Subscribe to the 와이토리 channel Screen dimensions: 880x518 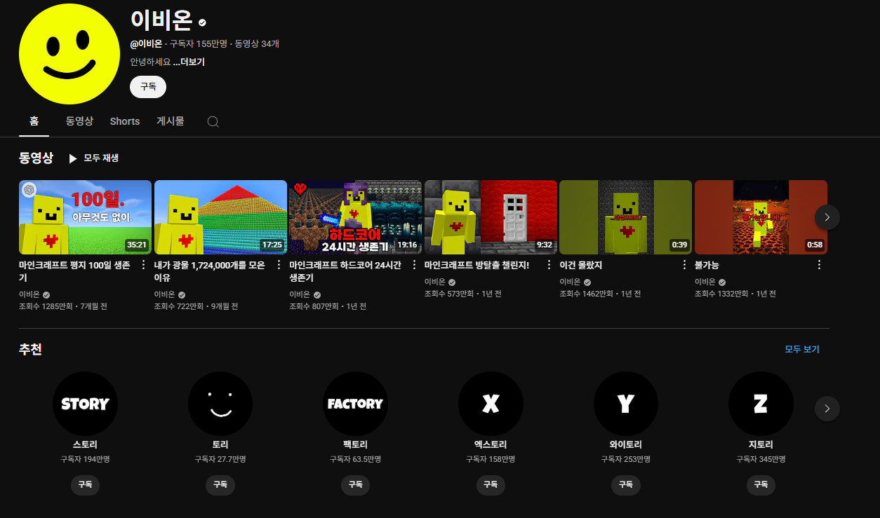(x=625, y=484)
